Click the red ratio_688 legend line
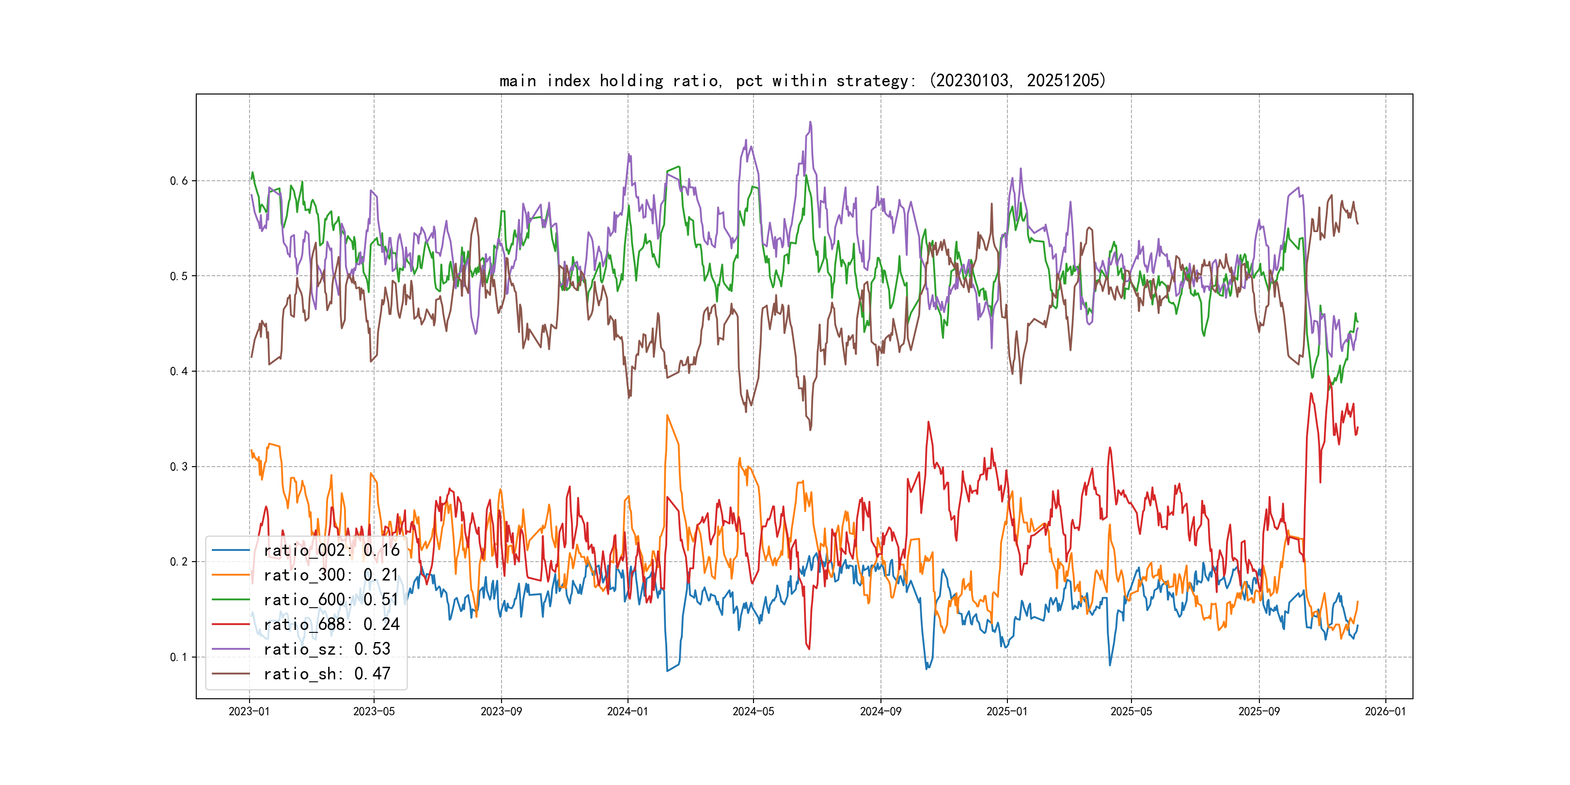This screenshot has width=1570, height=785. point(231,624)
